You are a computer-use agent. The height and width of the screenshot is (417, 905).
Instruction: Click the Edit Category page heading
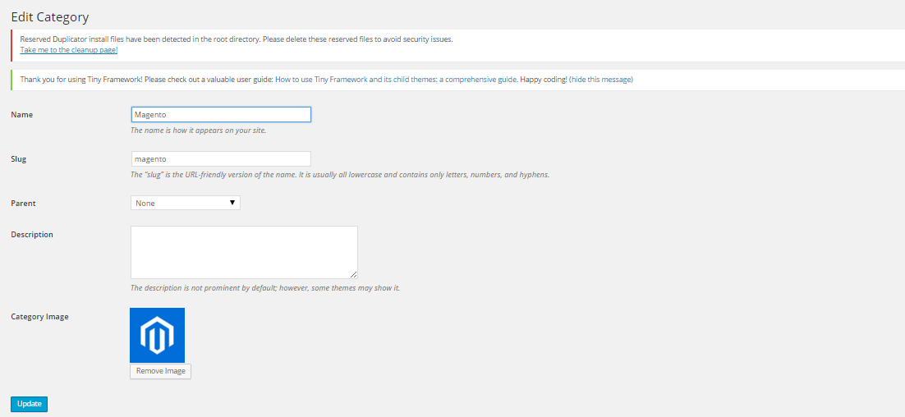[x=50, y=16]
